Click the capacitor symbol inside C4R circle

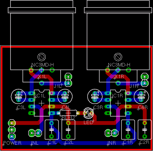point(141,96)
